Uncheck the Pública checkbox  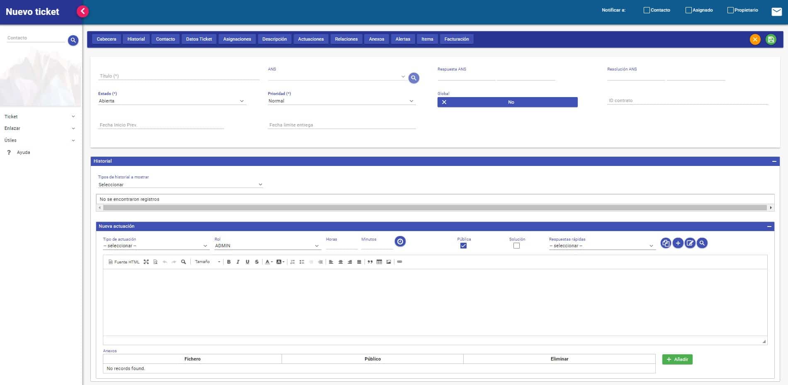[x=463, y=246]
